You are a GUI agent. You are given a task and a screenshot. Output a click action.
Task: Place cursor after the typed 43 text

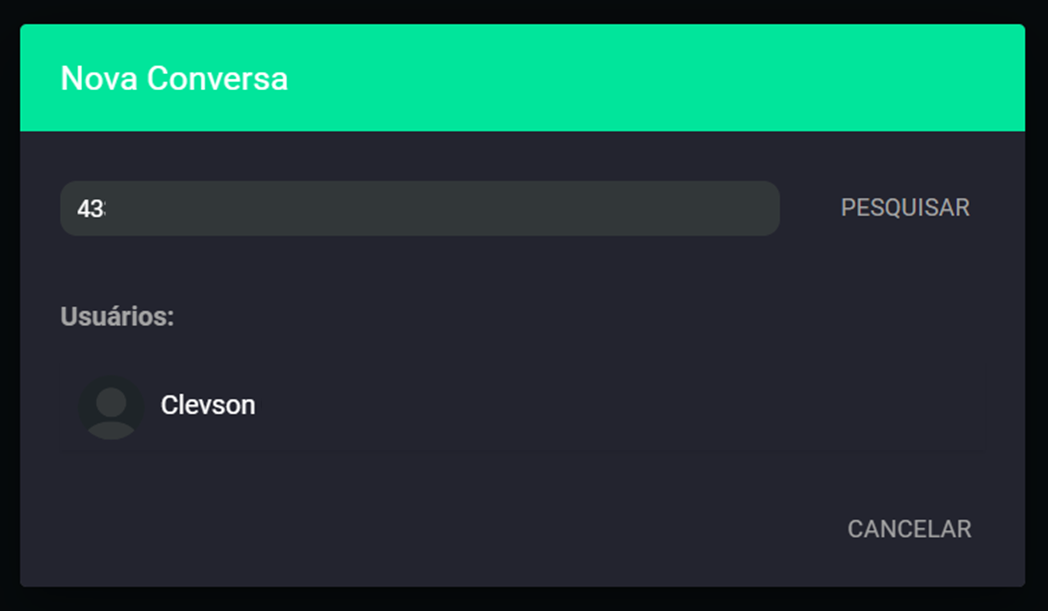pyautogui.click(x=107, y=209)
